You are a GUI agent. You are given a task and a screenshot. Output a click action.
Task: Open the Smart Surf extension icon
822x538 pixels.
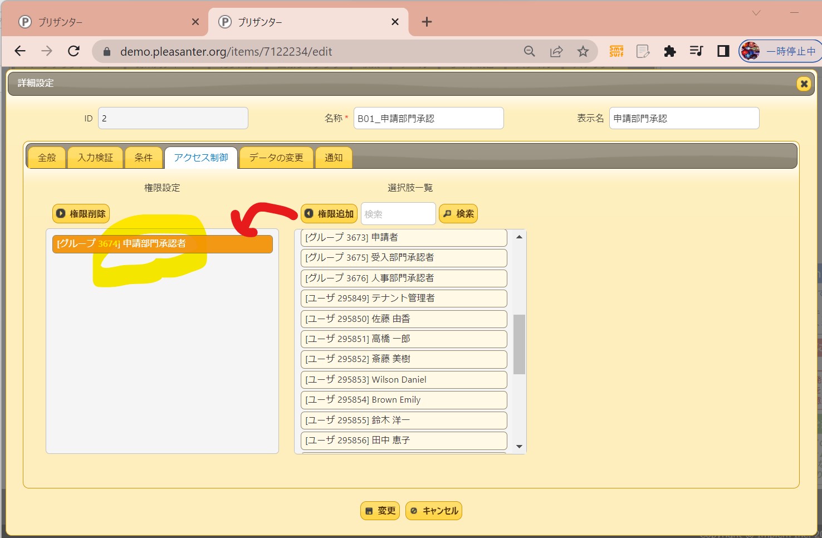tap(616, 51)
